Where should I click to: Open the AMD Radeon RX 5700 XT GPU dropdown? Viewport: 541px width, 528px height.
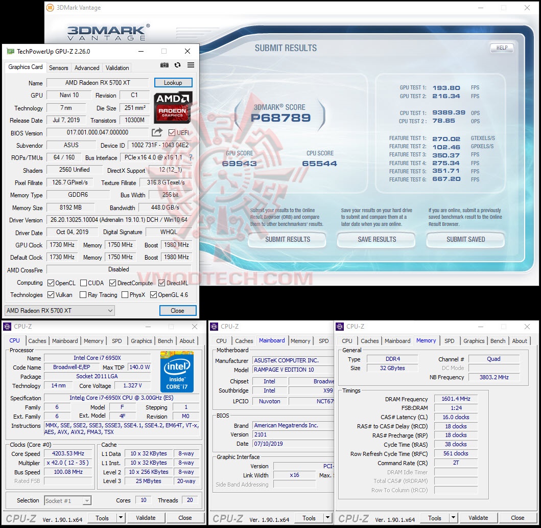tap(59, 311)
